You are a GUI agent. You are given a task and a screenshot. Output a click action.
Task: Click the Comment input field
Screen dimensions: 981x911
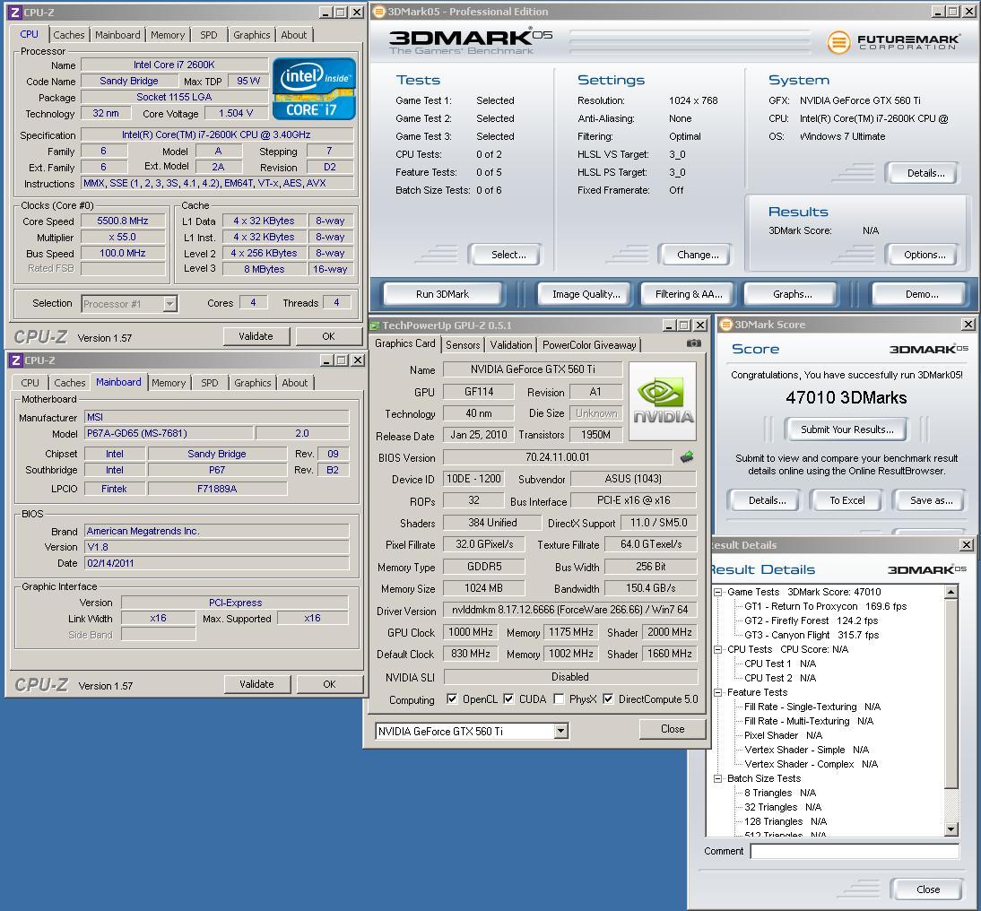[854, 851]
